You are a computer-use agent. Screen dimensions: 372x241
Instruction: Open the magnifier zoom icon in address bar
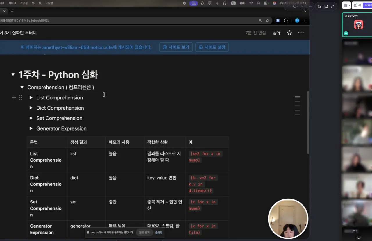tap(260, 20)
